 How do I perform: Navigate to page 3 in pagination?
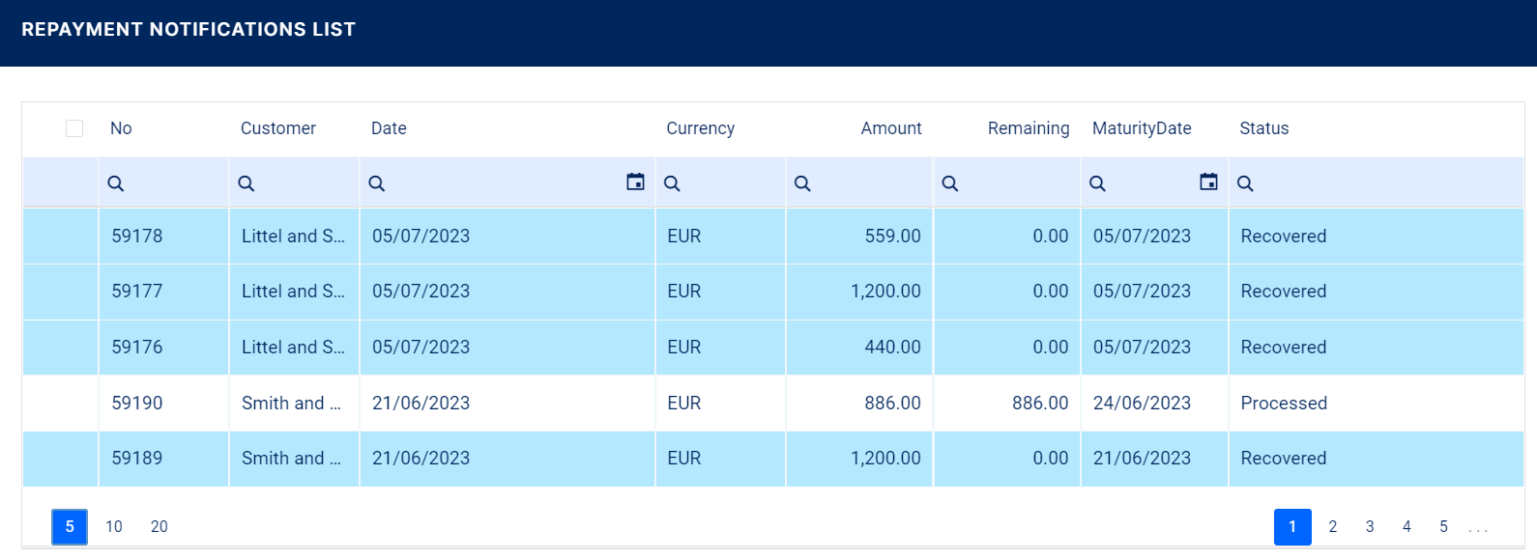tap(1370, 526)
